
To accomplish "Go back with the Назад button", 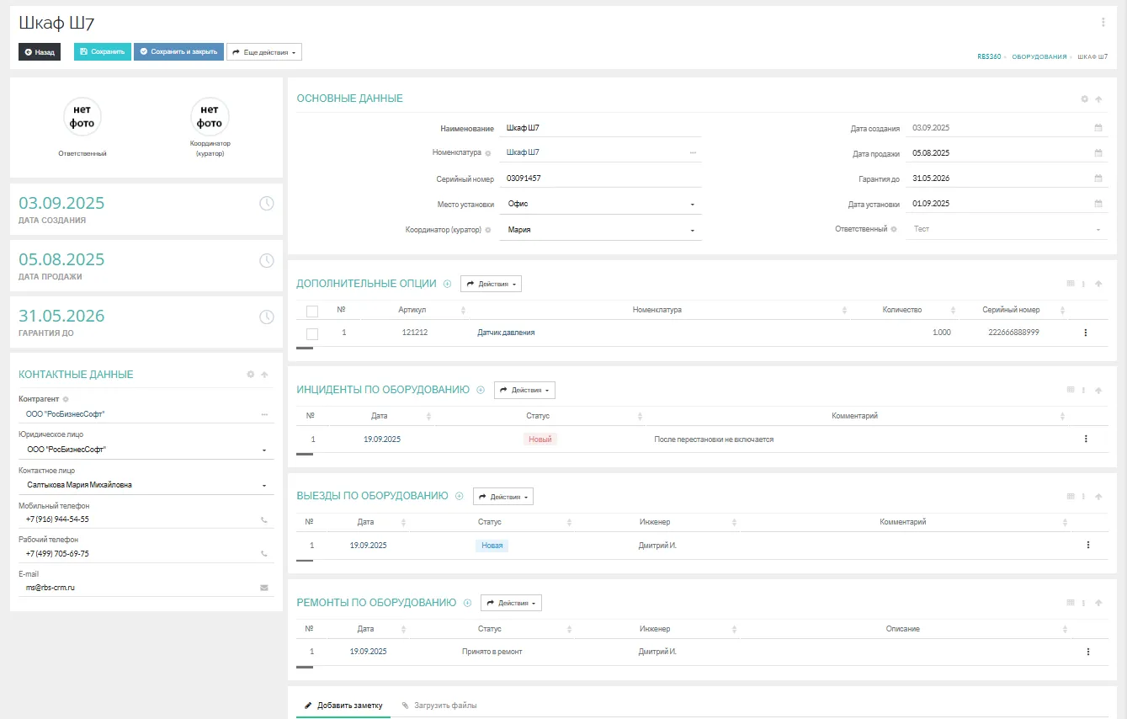I will point(40,52).
